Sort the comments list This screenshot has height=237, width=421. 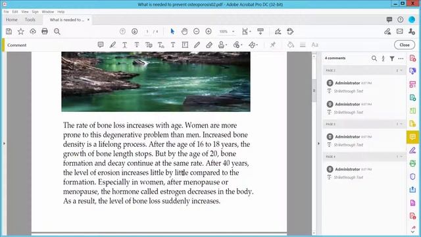pyautogui.click(x=383, y=59)
